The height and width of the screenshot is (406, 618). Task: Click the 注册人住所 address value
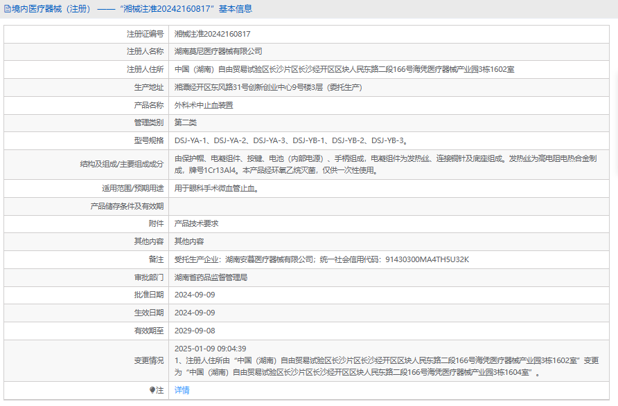coord(344,69)
